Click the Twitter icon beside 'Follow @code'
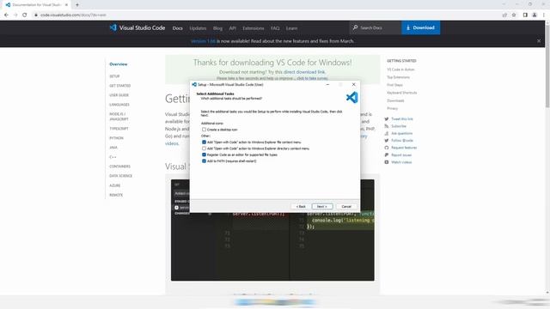Screen dimensions: 550x309 point(387,141)
